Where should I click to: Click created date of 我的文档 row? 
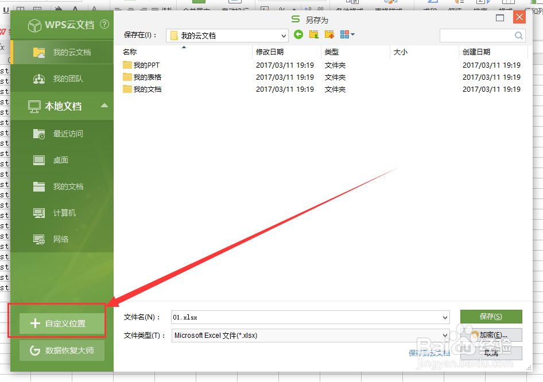tap(492, 89)
